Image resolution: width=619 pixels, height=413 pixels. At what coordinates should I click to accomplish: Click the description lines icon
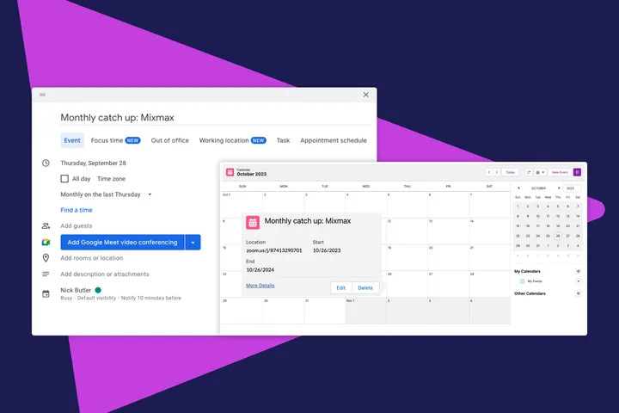click(x=46, y=274)
